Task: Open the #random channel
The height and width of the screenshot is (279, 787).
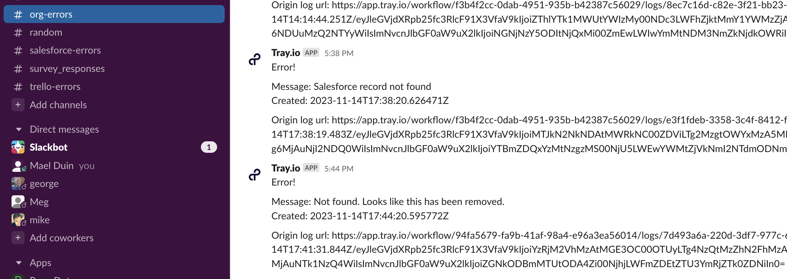Action: click(46, 32)
